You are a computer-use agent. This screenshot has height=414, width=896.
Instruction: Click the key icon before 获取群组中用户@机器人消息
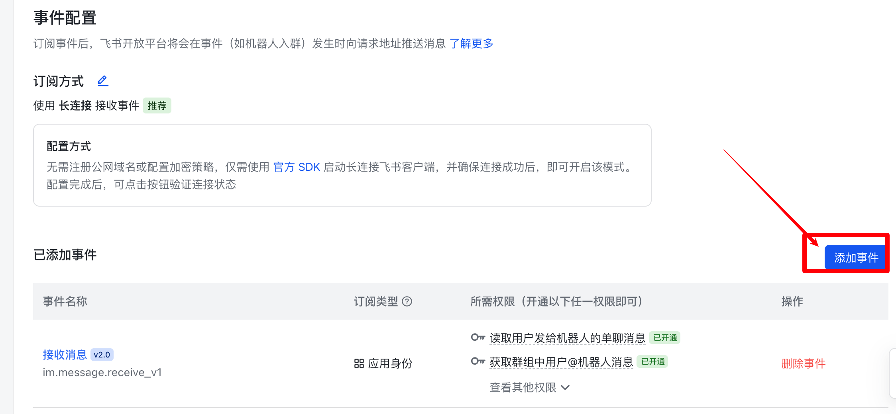click(x=477, y=361)
